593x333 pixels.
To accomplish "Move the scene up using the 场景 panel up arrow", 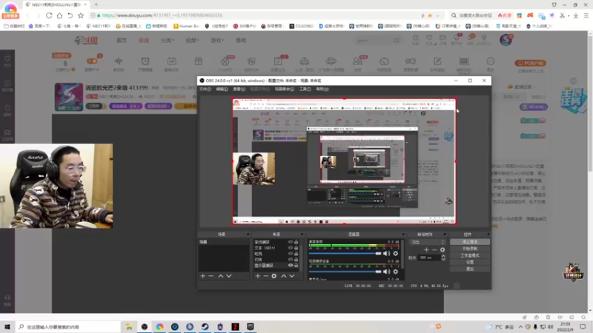I will click(x=220, y=276).
